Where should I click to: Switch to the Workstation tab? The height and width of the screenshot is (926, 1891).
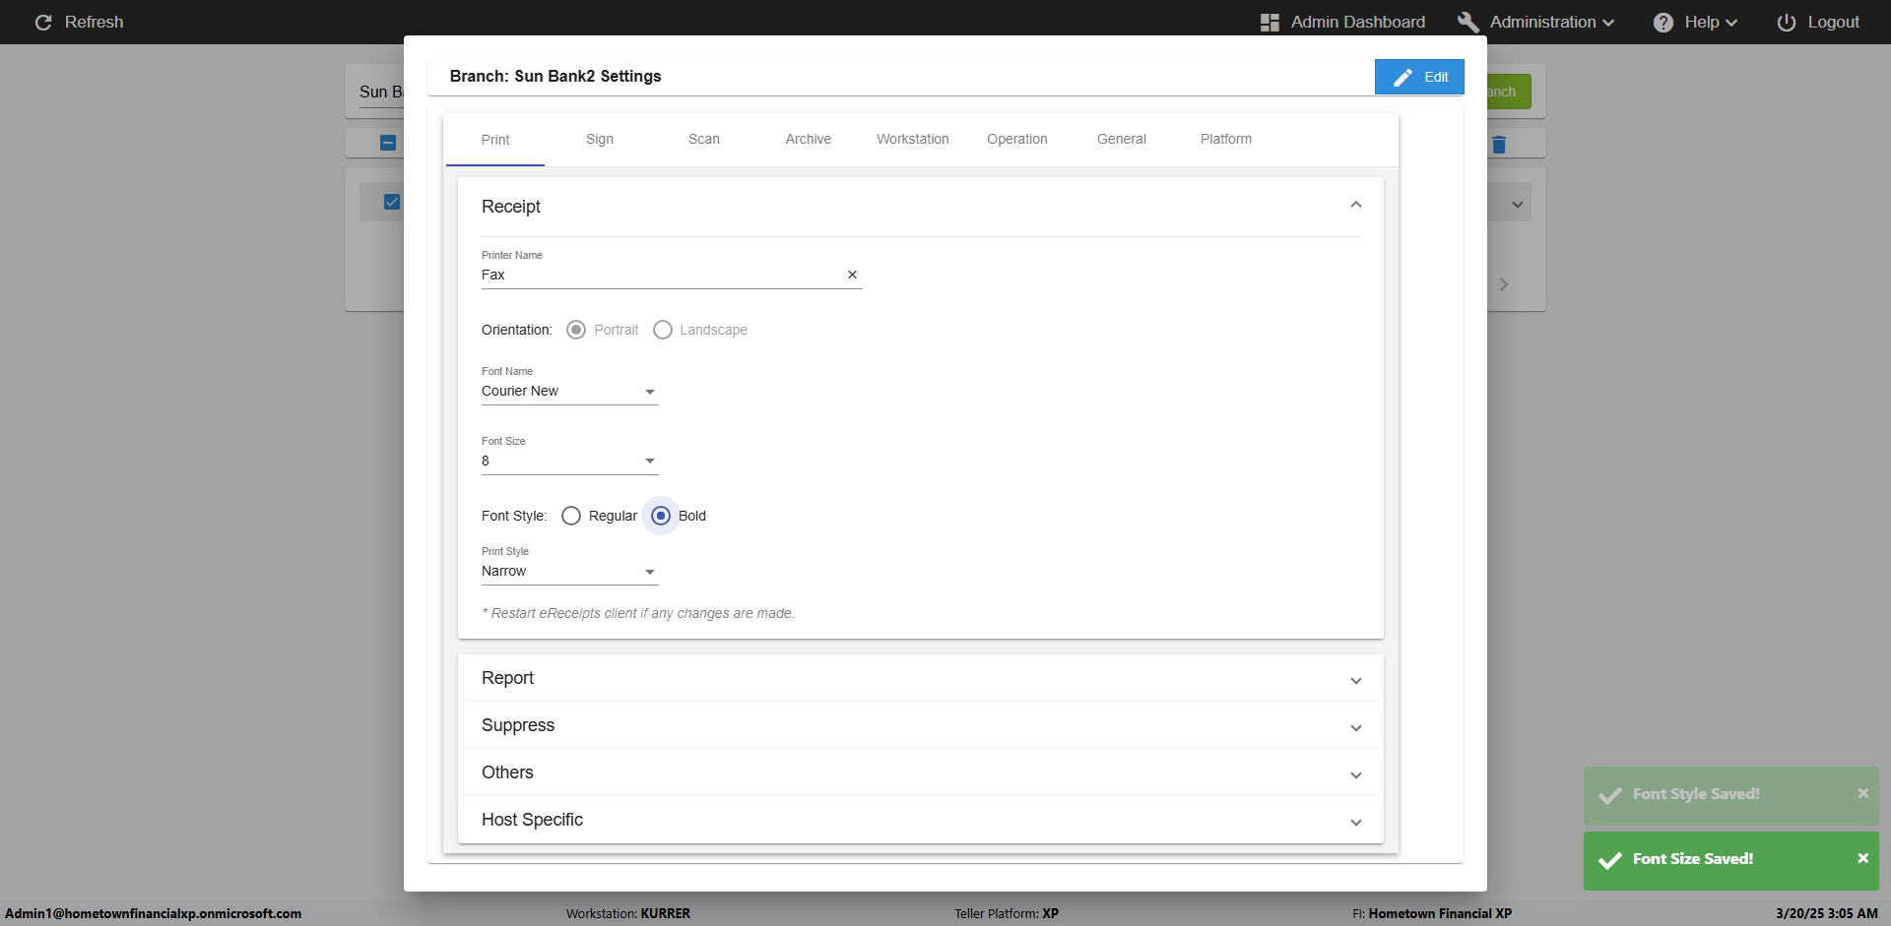912,140
